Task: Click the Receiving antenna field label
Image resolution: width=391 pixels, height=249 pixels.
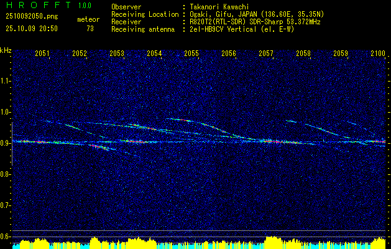Action: (x=143, y=29)
